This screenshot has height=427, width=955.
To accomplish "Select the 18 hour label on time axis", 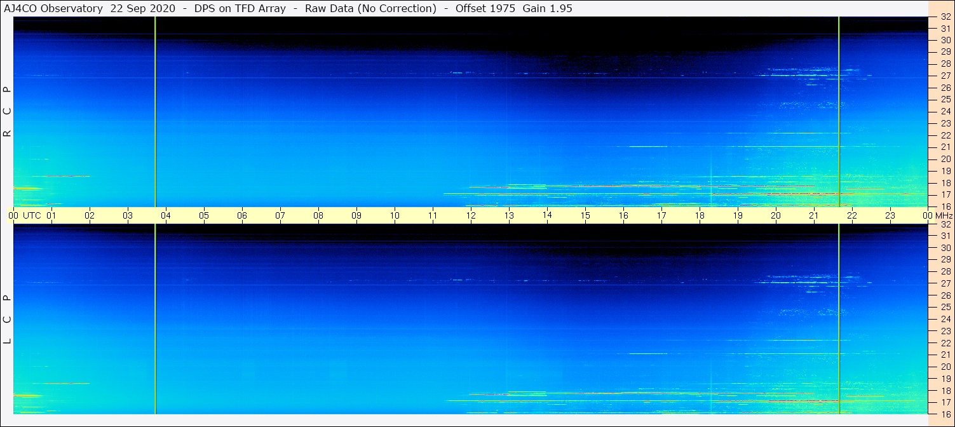I will coord(700,215).
